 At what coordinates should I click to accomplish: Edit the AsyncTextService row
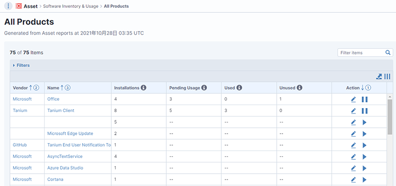coord(353,156)
